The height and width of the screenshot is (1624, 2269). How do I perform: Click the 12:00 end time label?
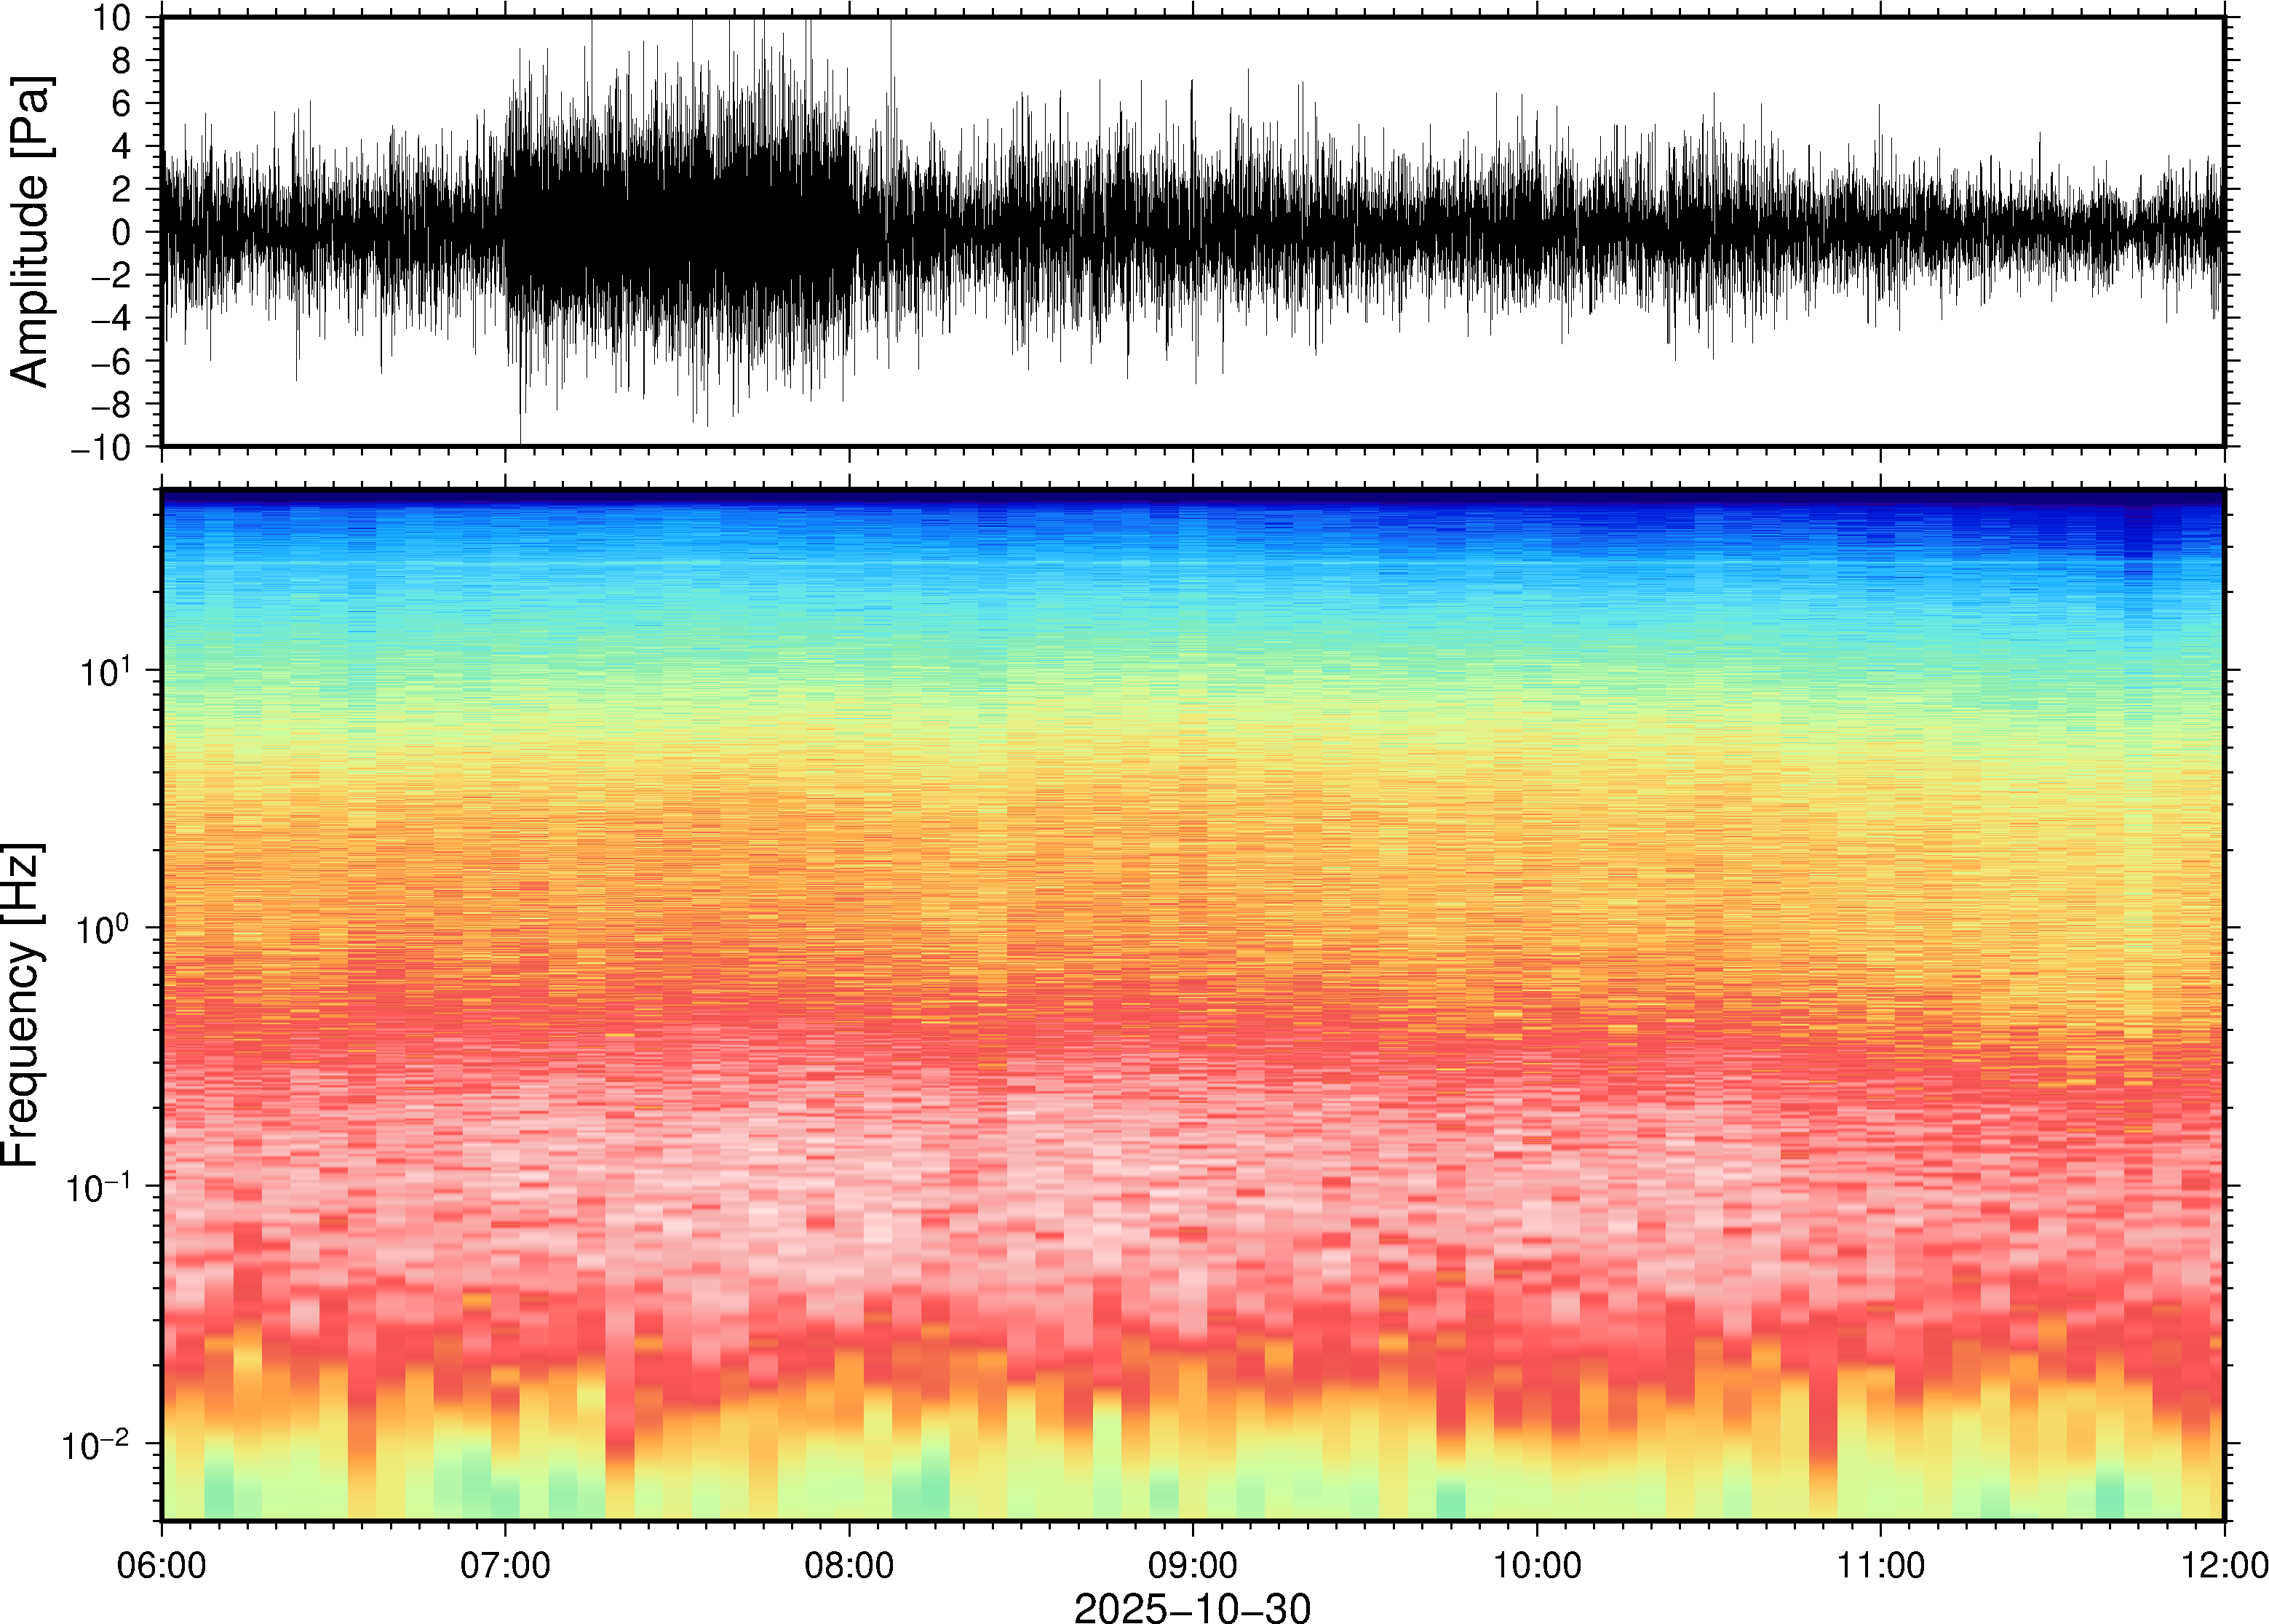pos(2224,1564)
